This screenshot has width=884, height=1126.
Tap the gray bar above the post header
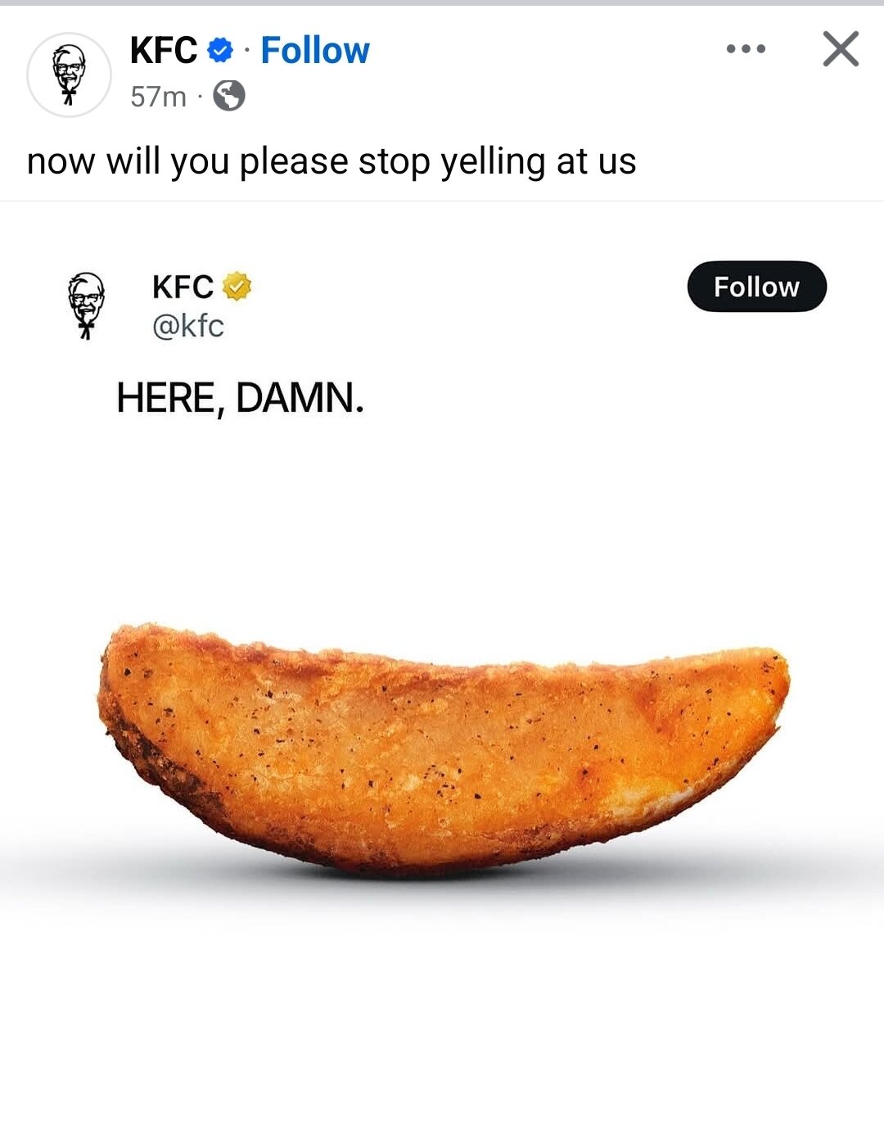point(442,2)
